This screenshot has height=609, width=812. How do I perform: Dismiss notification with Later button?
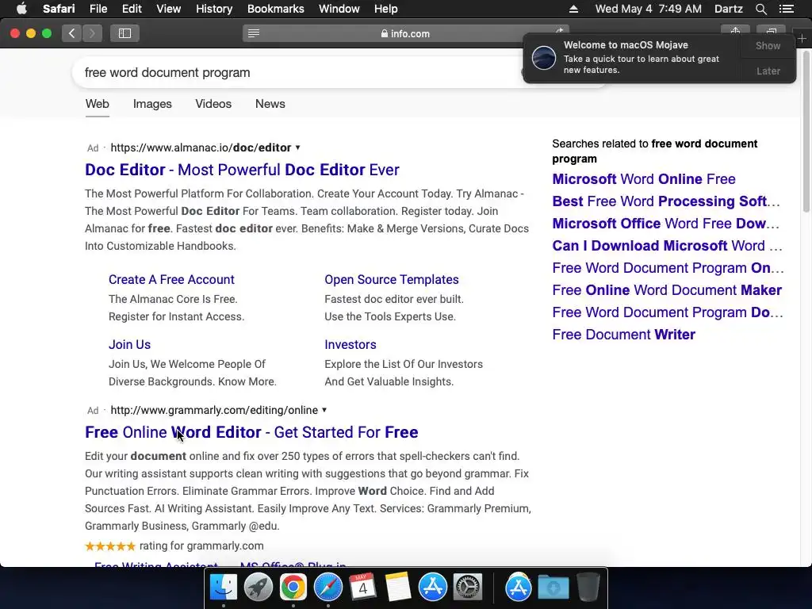pos(768,71)
